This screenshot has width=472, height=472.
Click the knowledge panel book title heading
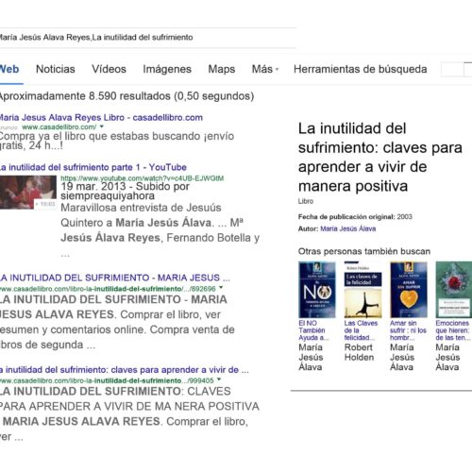[x=380, y=158]
